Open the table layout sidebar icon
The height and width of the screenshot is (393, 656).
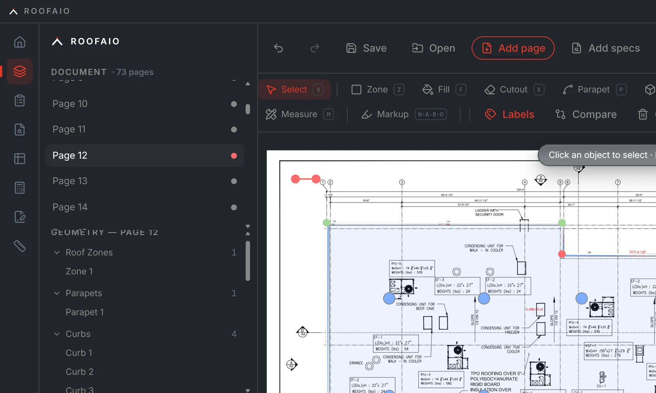click(19, 159)
